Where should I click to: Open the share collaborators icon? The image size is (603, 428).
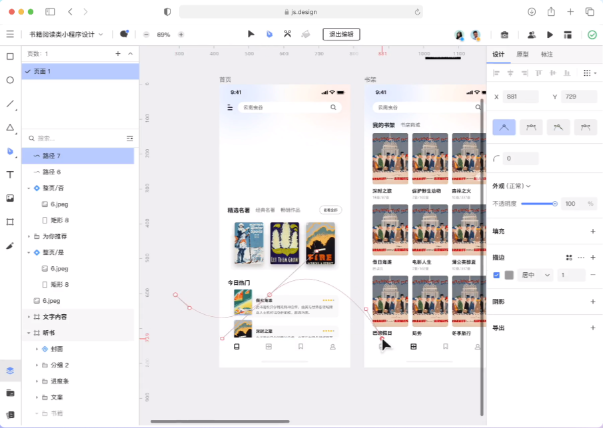click(532, 35)
